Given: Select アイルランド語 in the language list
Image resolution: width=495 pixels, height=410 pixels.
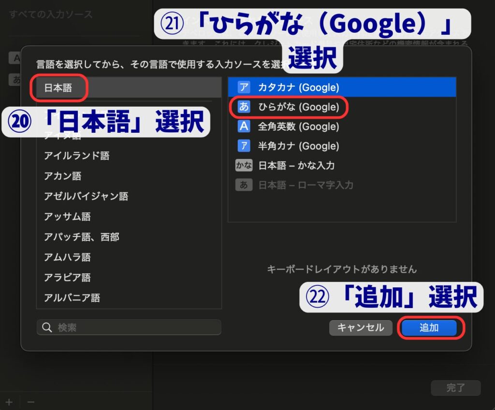Looking at the screenshot, I should [129, 156].
